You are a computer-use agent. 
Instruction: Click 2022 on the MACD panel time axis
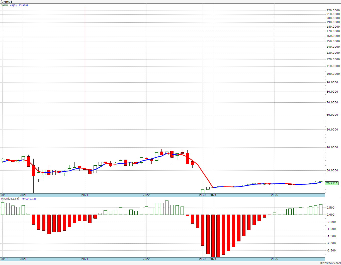point(146,259)
